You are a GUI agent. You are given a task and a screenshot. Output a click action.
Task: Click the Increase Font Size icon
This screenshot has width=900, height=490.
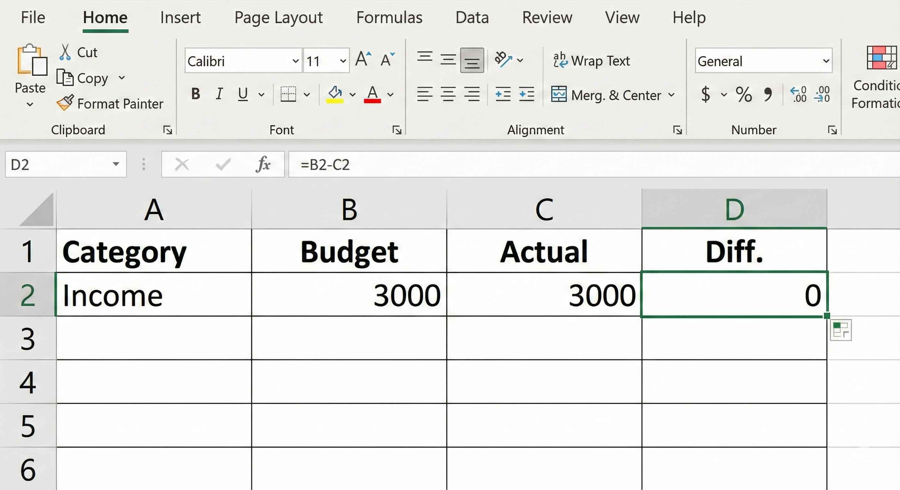click(x=363, y=59)
